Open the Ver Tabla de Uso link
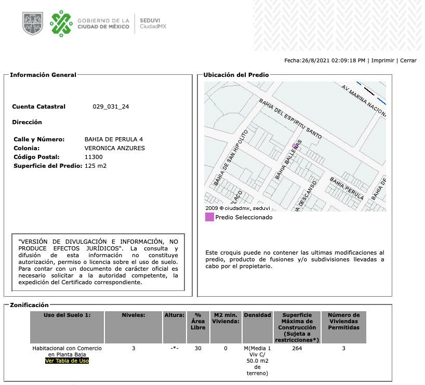This screenshot has height=385, width=425. click(67, 361)
